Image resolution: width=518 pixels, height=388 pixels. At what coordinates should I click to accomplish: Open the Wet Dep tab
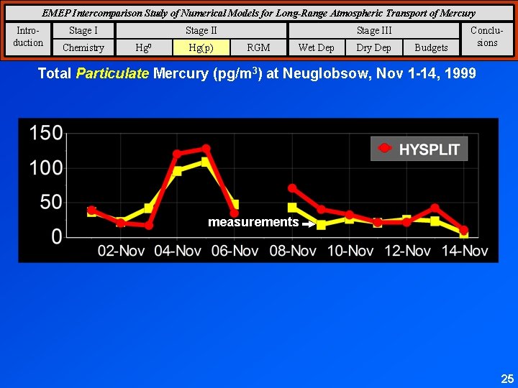[x=317, y=47]
